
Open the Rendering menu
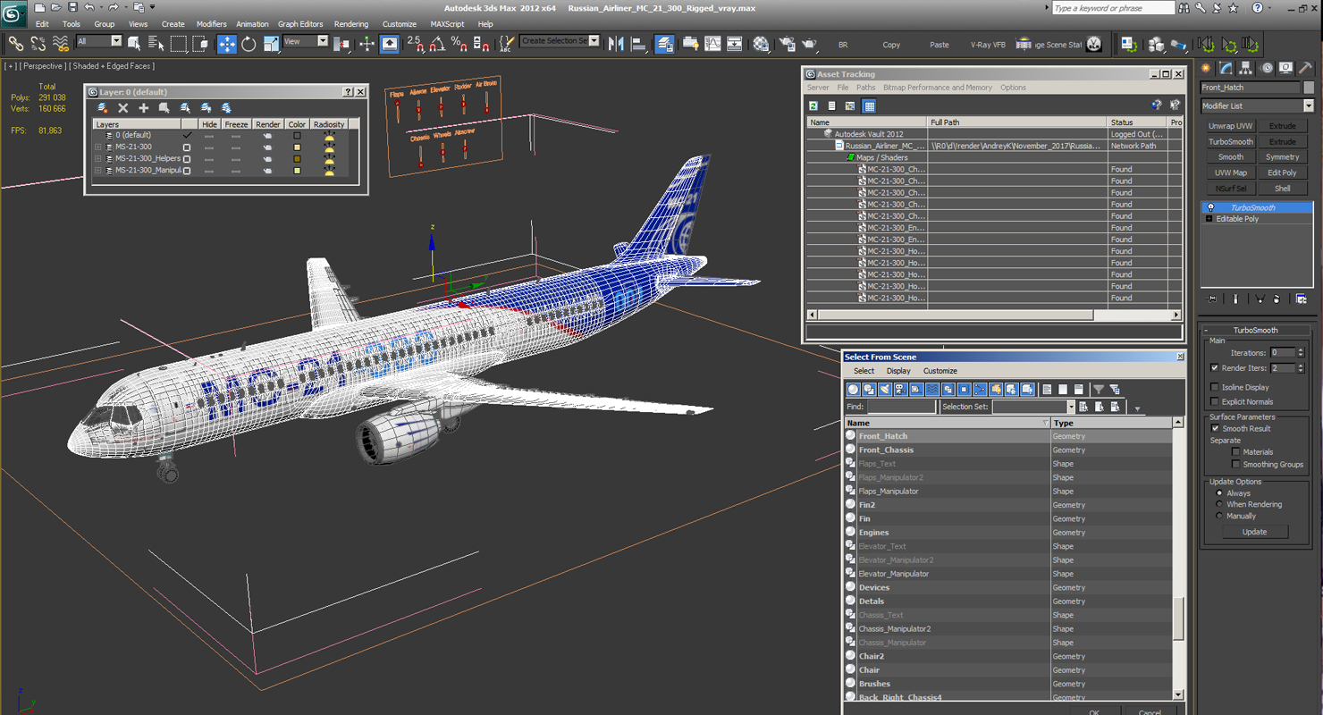pyautogui.click(x=351, y=24)
